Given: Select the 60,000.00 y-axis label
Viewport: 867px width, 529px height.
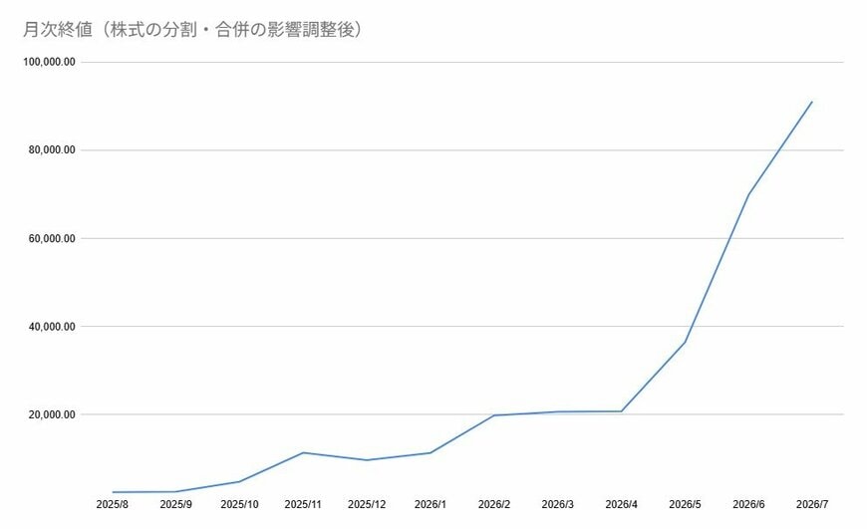Looking at the screenshot, I should [52, 238].
